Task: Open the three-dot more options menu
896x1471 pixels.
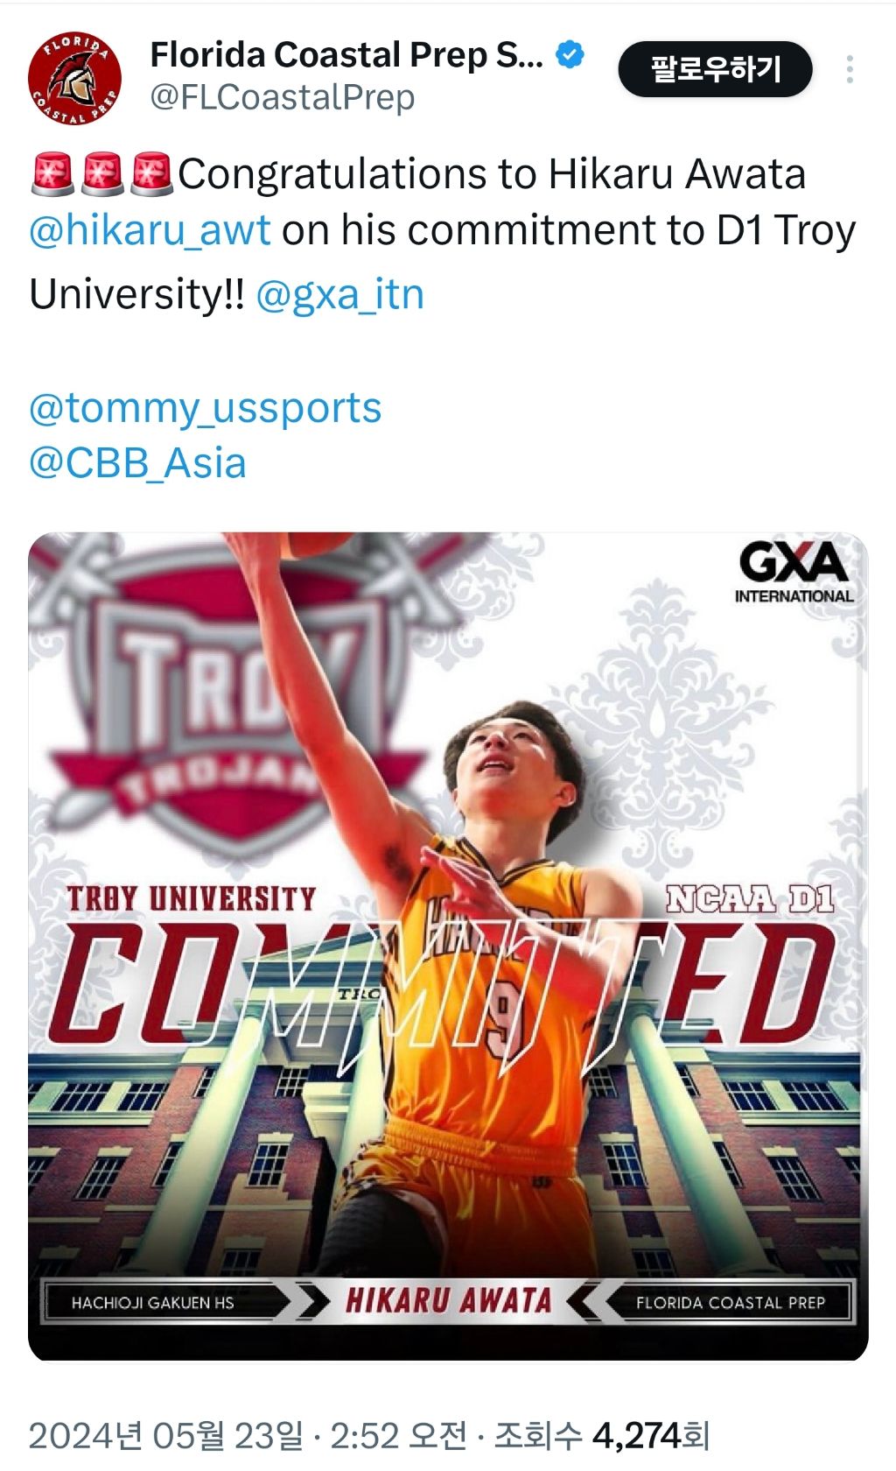Action: coord(849,70)
